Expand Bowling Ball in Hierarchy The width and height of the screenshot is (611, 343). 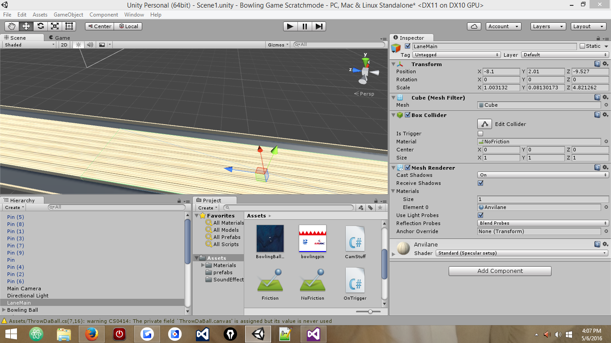pos(4,310)
